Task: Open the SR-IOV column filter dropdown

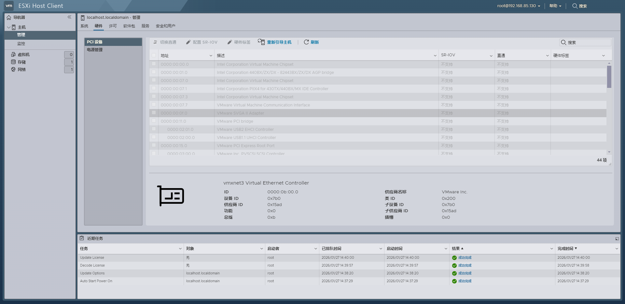Action: pos(491,55)
